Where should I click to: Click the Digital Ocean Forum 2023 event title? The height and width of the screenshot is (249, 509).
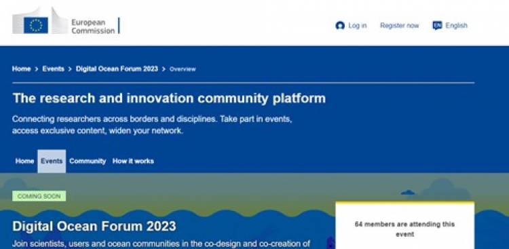[94, 227]
